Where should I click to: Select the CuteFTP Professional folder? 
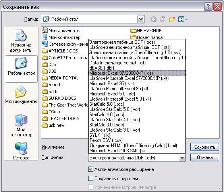(65, 58)
